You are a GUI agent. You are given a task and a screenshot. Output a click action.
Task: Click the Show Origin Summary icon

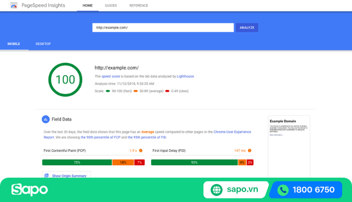[x=47, y=176]
